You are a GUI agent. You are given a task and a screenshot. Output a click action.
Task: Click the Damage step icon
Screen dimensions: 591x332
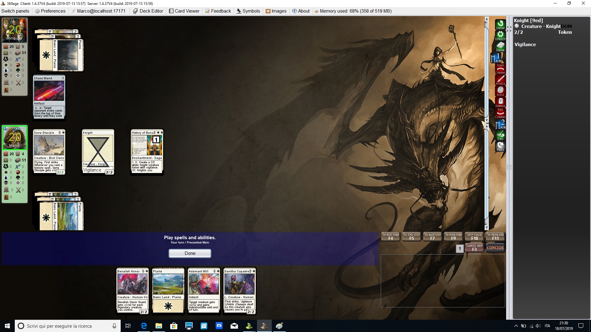[x=500, y=102]
